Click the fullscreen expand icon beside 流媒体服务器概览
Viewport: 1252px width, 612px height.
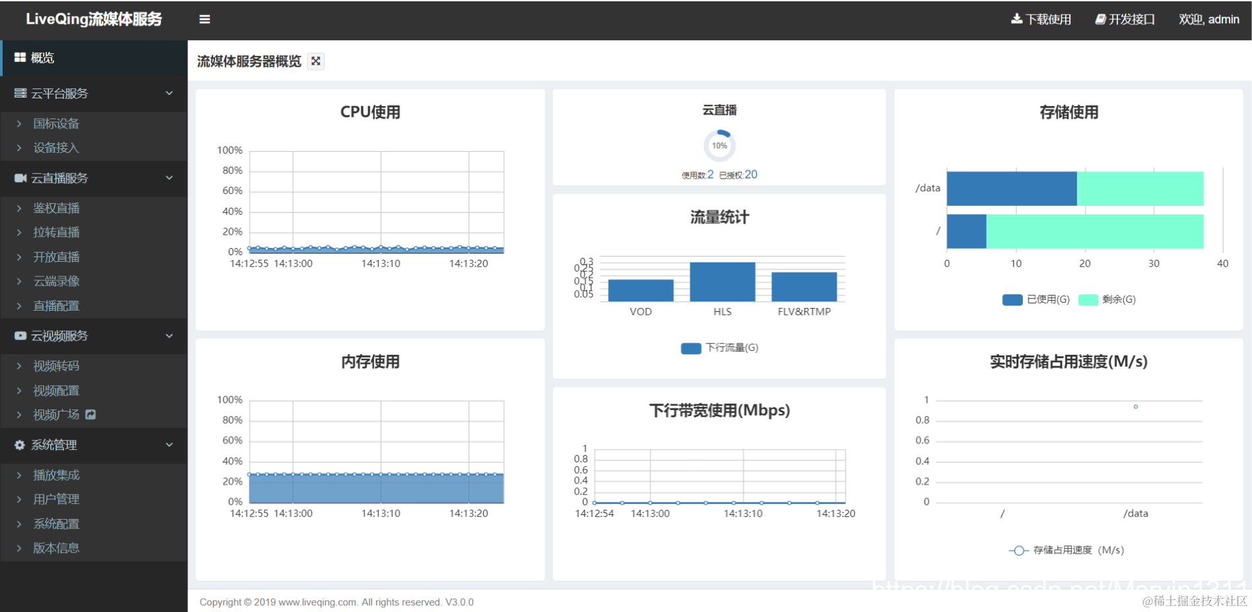click(316, 61)
